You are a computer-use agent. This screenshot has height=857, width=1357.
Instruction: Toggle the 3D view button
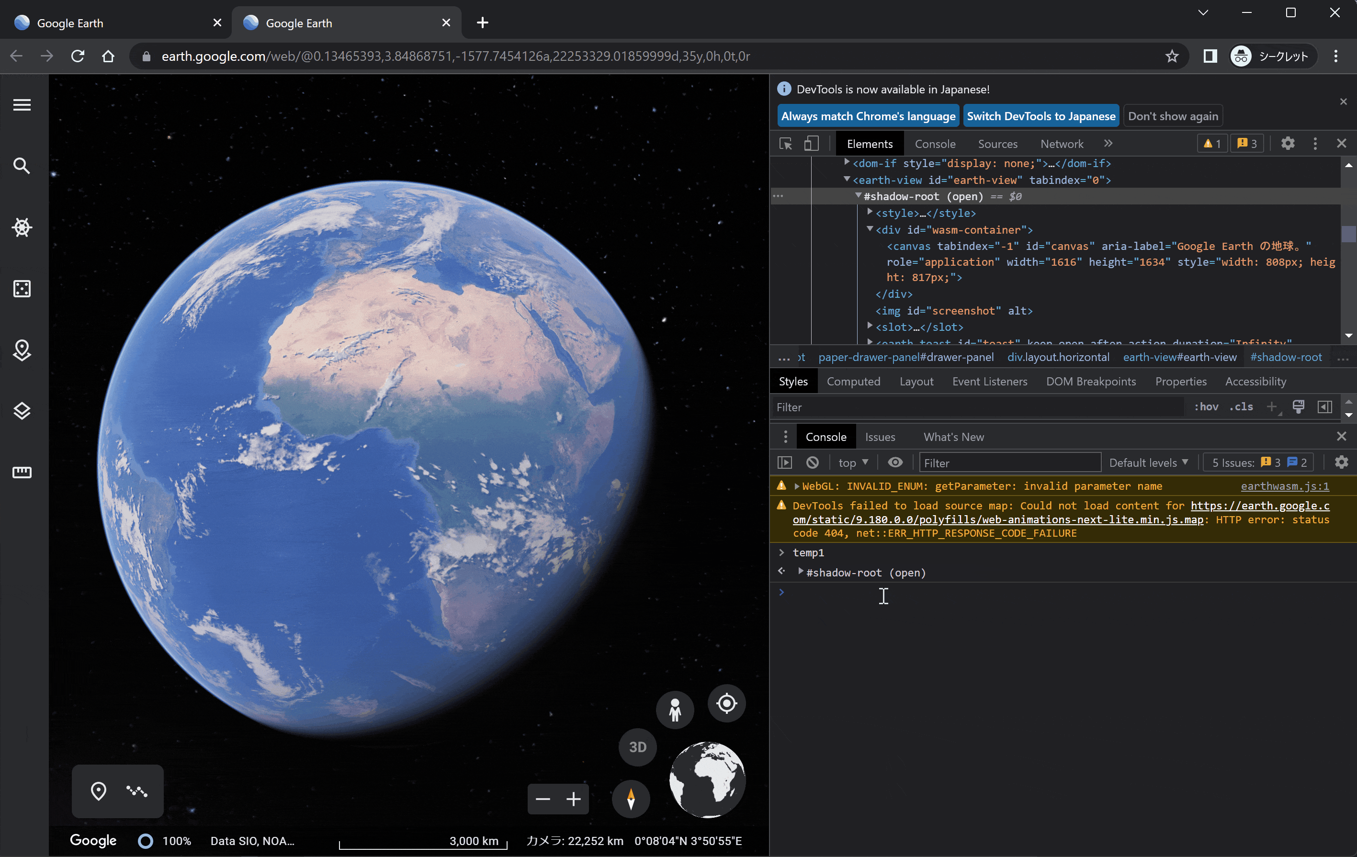(637, 747)
